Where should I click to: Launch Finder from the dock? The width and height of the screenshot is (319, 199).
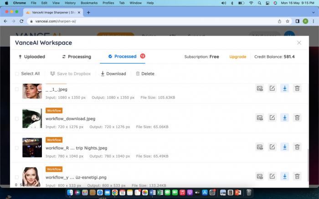coord(70,192)
